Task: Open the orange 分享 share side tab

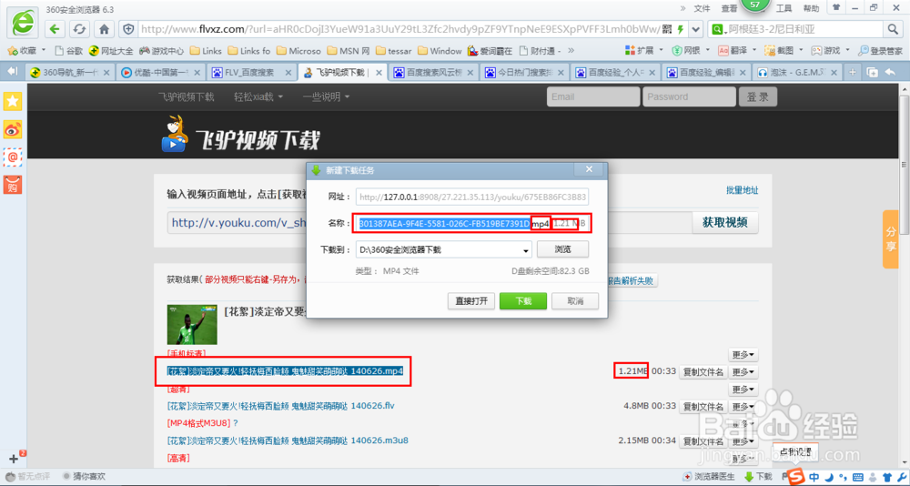Action: pos(890,238)
